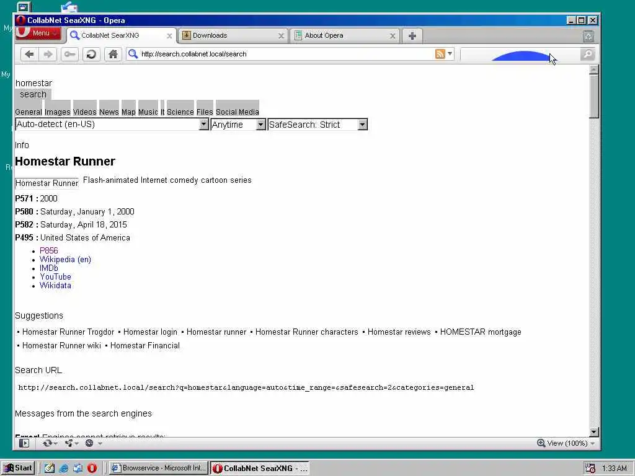The height and width of the screenshot is (476, 635).
Task: Reload the current page
Action: tap(91, 55)
